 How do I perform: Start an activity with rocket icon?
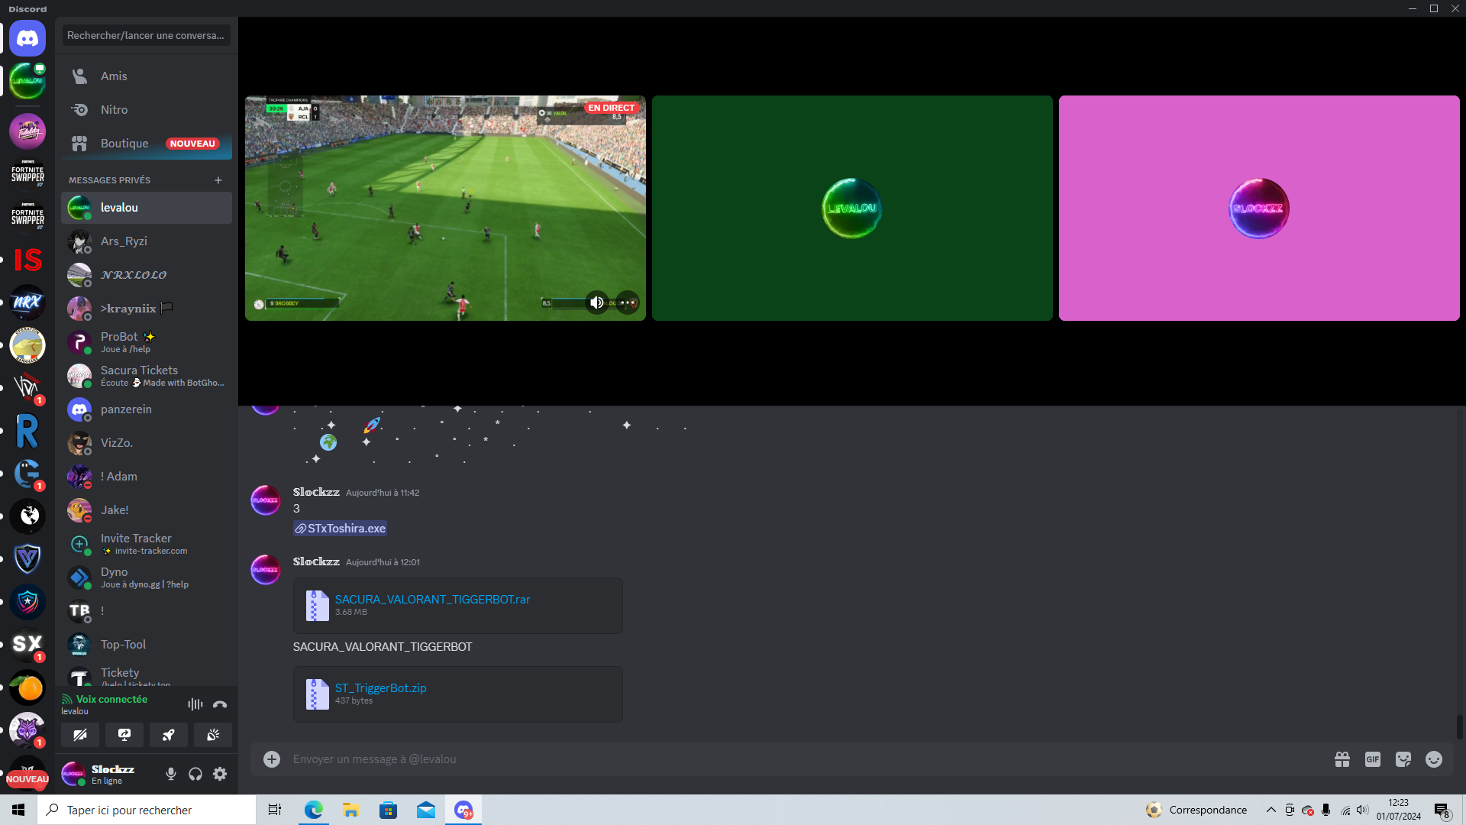point(169,735)
